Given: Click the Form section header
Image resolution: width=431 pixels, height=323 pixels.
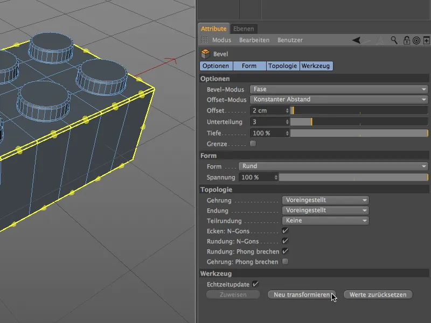Looking at the screenshot, I should click(314, 156).
